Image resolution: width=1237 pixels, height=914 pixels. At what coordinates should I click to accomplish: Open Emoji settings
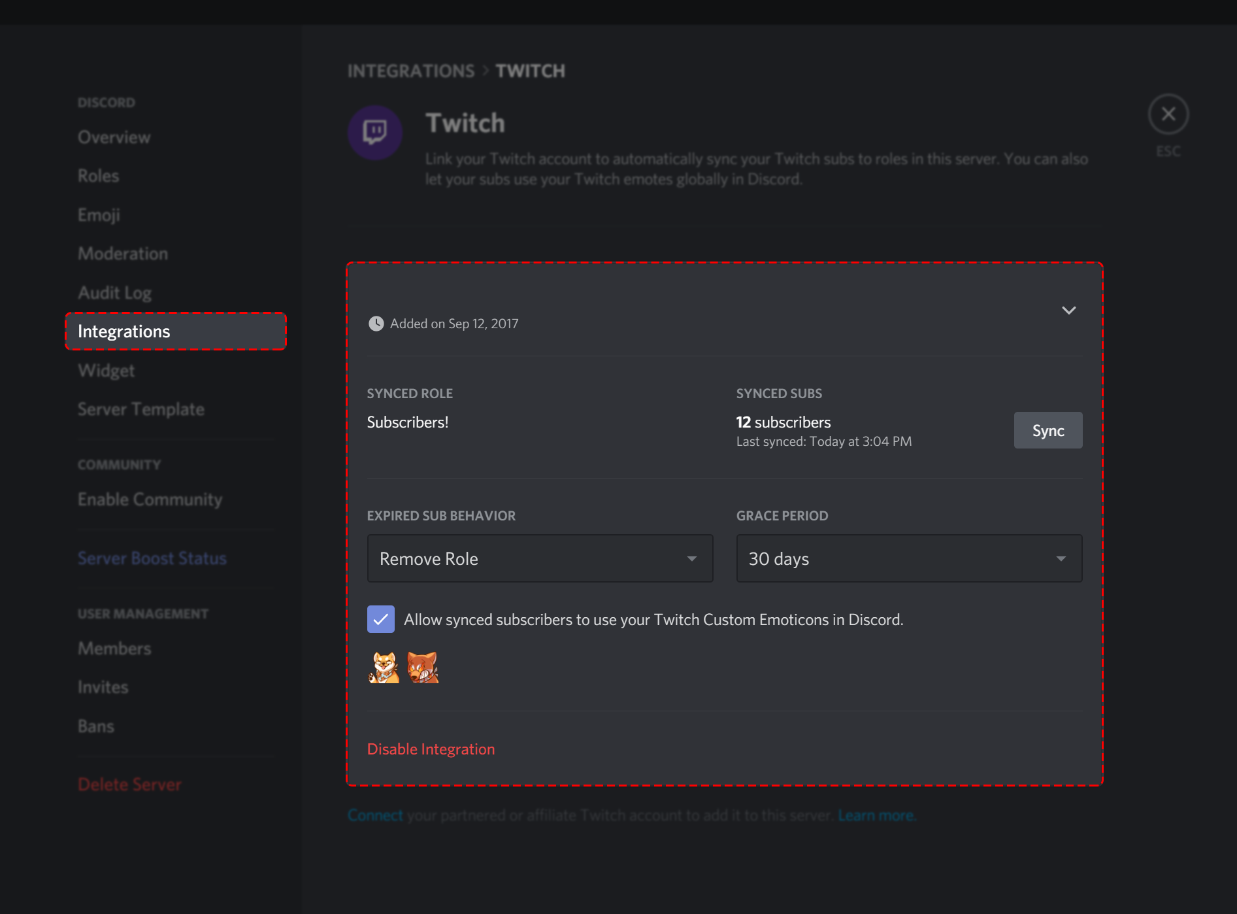pyautogui.click(x=99, y=214)
